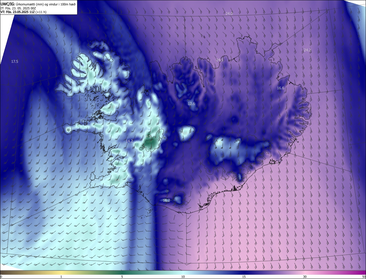Click the colour scale tick label 5
Image resolution: width=366 pixels, height=279 pixels.
(x=122, y=277)
